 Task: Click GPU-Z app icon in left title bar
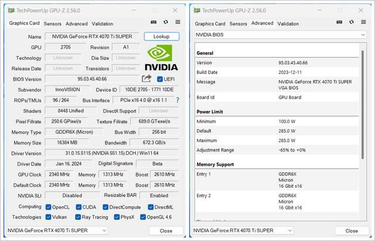(11, 11)
